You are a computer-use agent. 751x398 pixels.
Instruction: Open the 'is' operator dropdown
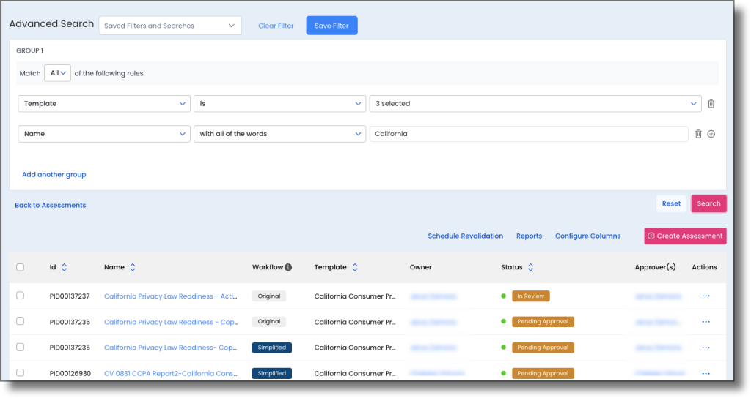[x=279, y=104]
